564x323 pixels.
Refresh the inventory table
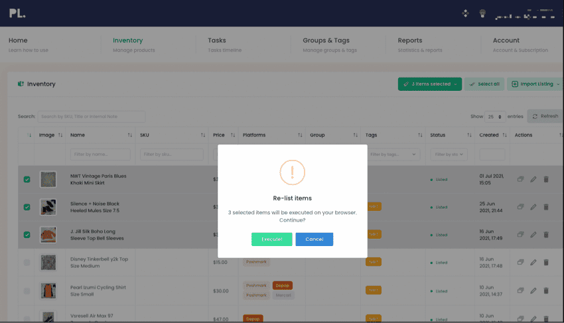coord(545,116)
